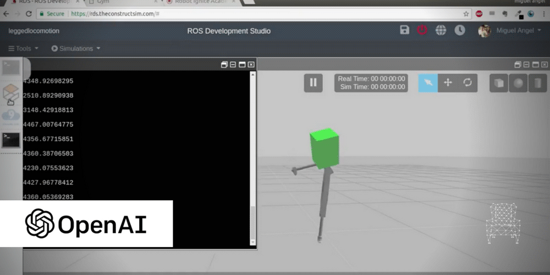Insert a box shape
The height and width of the screenshot is (275, 550).
[x=498, y=83]
